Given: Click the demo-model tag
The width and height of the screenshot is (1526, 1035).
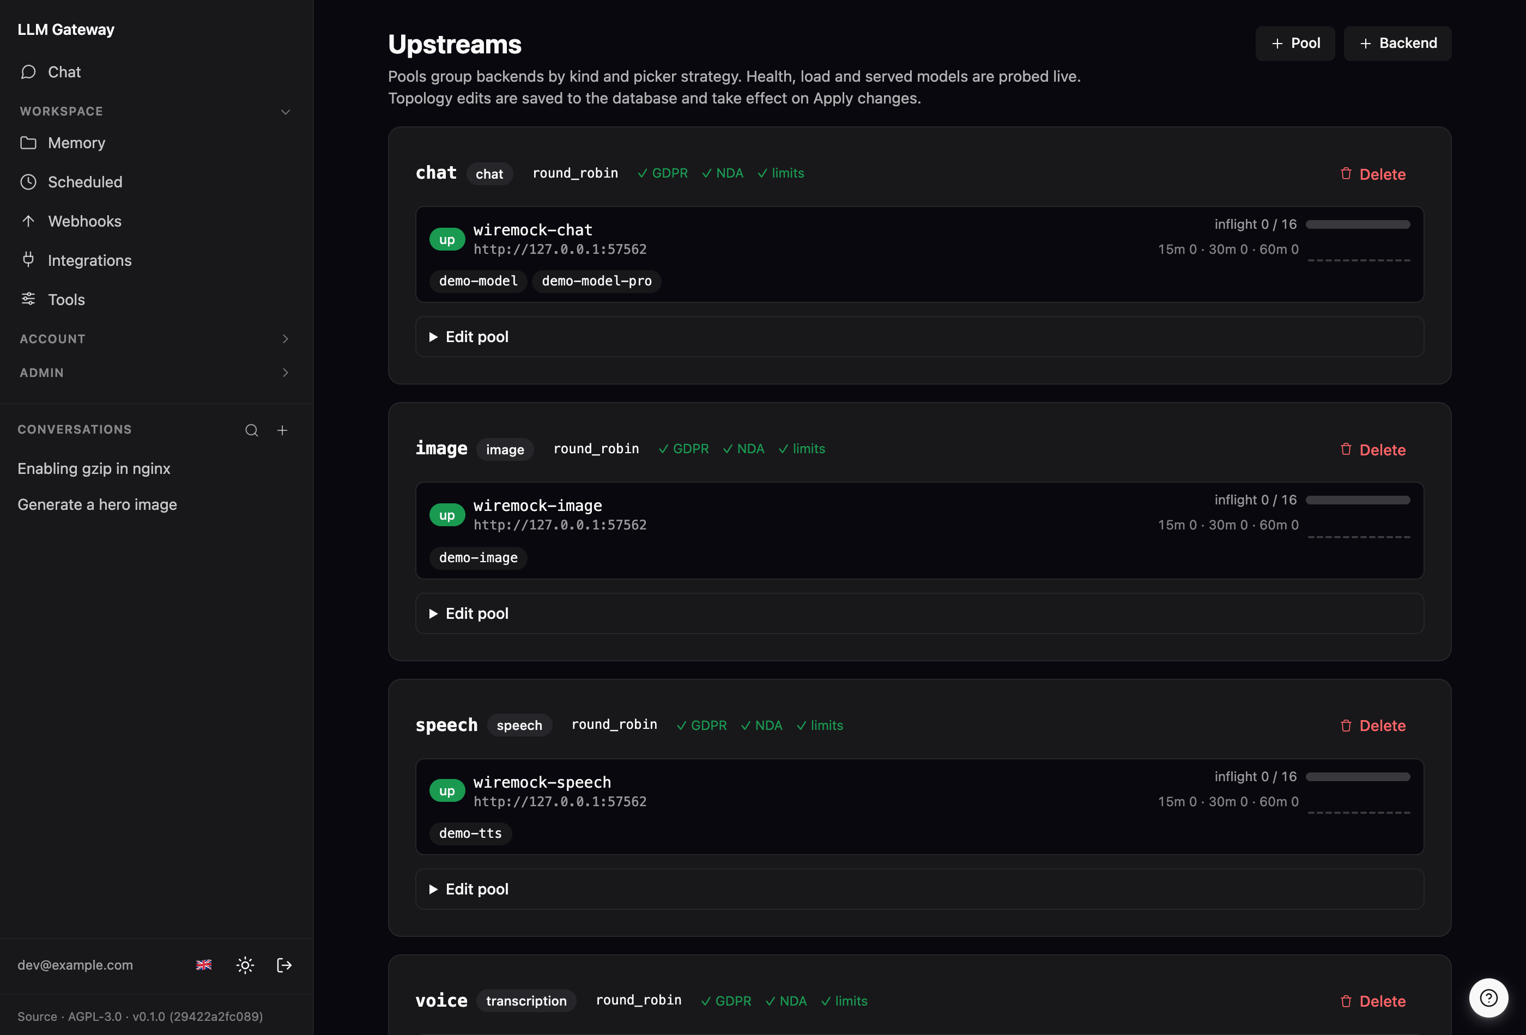Looking at the screenshot, I should click(x=478, y=281).
